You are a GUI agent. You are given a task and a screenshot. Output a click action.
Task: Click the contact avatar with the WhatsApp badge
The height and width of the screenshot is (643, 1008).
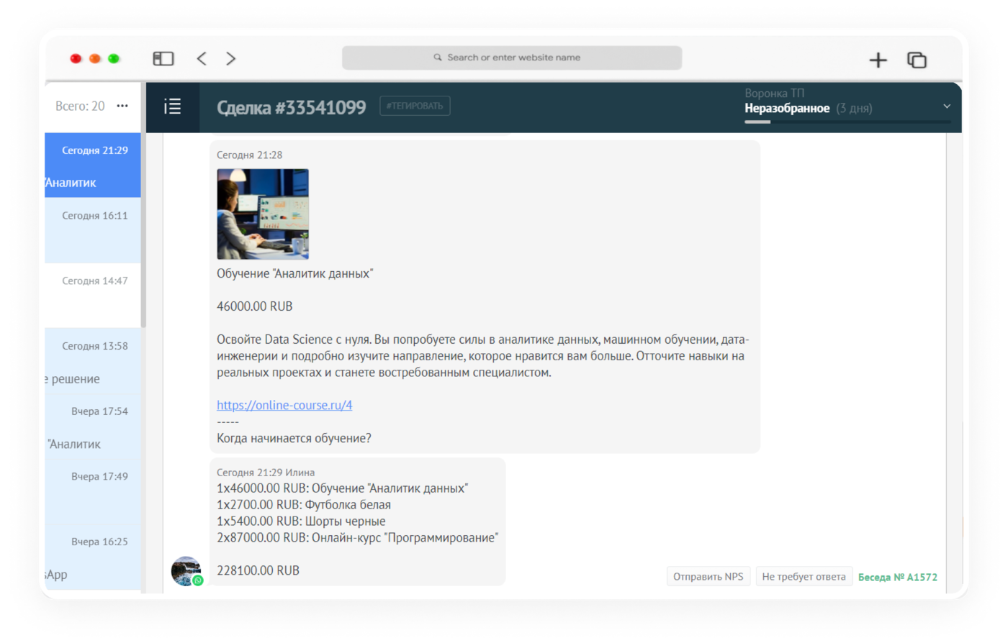click(x=186, y=571)
